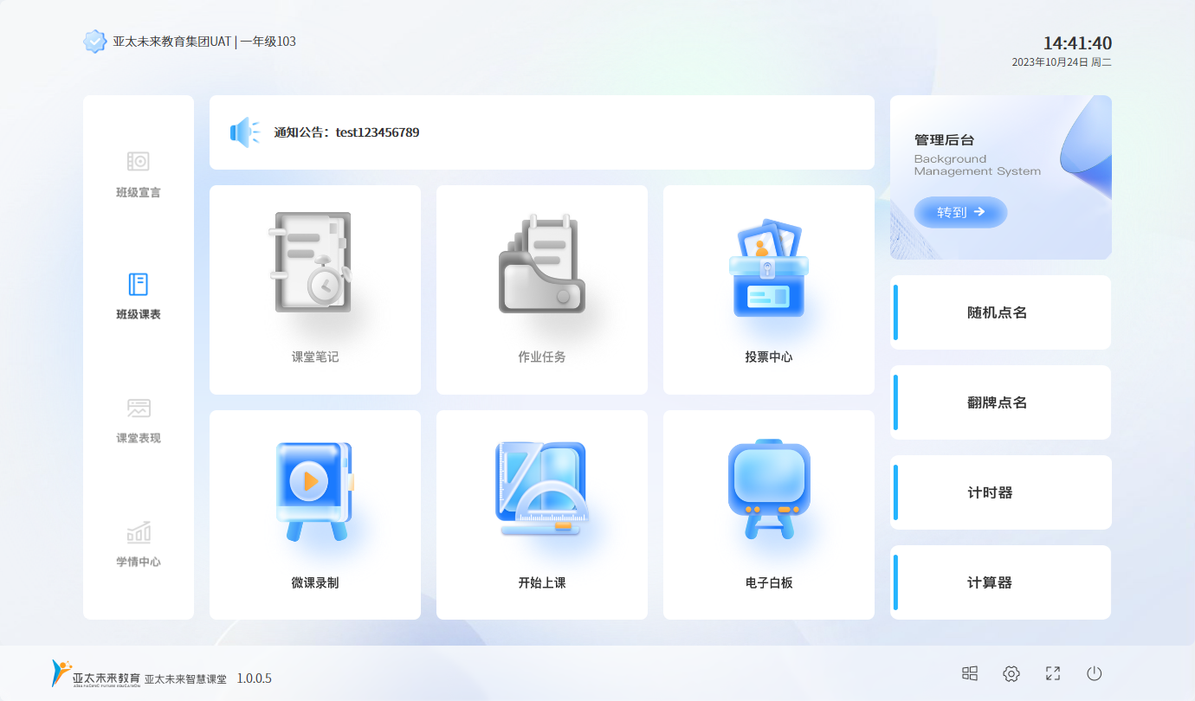Click the 作业任务 folder icon
The height and width of the screenshot is (701, 1195).
click(542, 263)
